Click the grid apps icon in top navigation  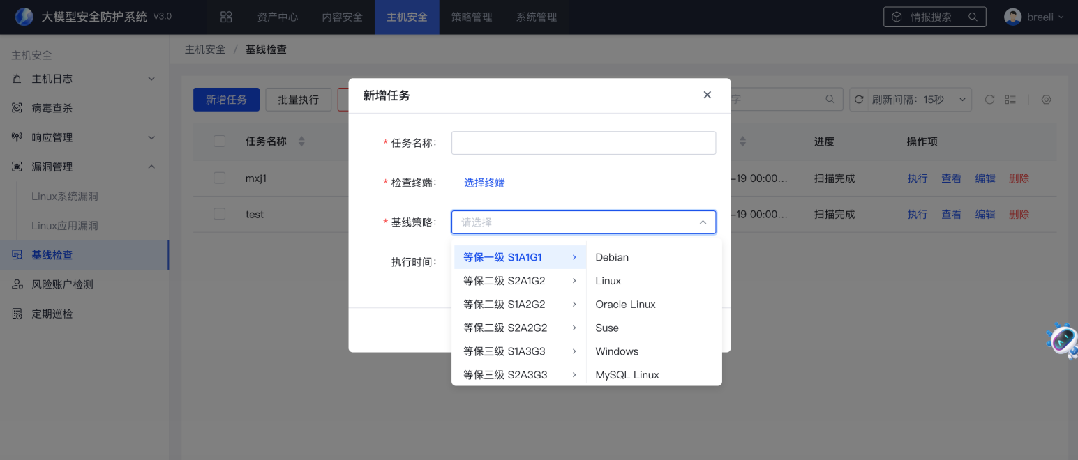coord(226,17)
